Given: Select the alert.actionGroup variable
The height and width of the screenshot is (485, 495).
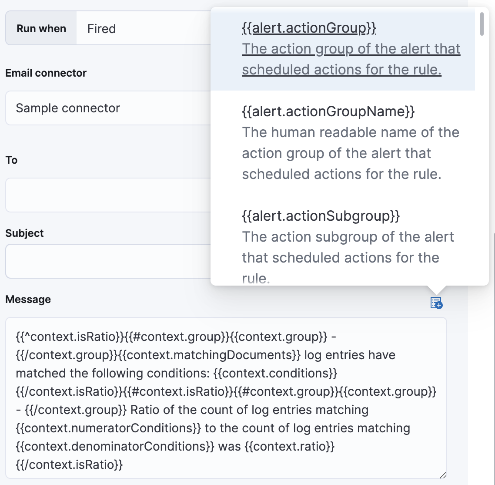Looking at the screenshot, I should 309,27.
